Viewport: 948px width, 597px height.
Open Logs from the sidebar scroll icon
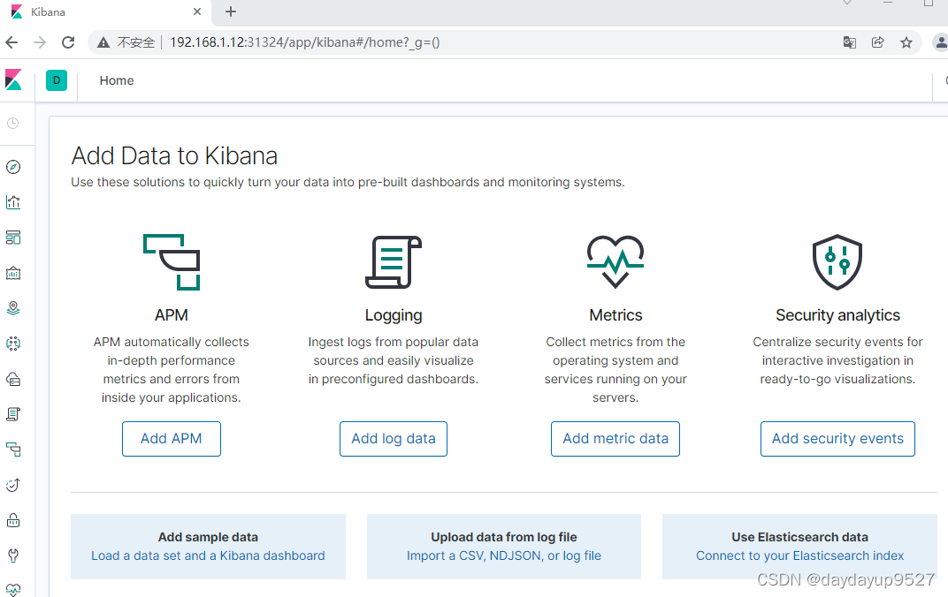pos(13,414)
